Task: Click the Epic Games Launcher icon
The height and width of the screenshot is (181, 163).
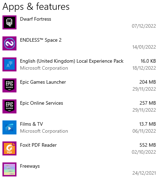Action: pos(9,85)
